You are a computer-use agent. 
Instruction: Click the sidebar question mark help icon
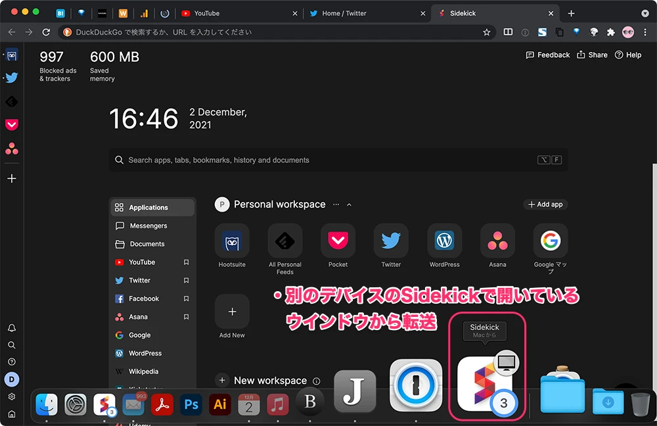coord(12,362)
